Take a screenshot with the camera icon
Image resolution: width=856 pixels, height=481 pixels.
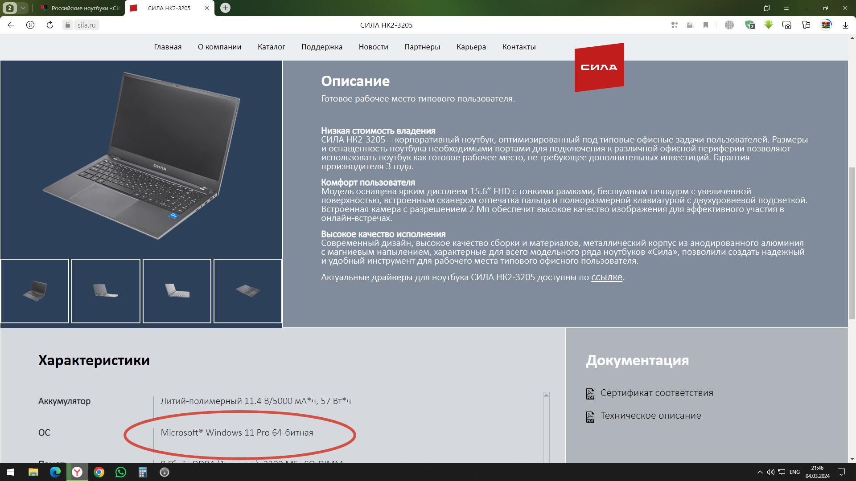787,25
